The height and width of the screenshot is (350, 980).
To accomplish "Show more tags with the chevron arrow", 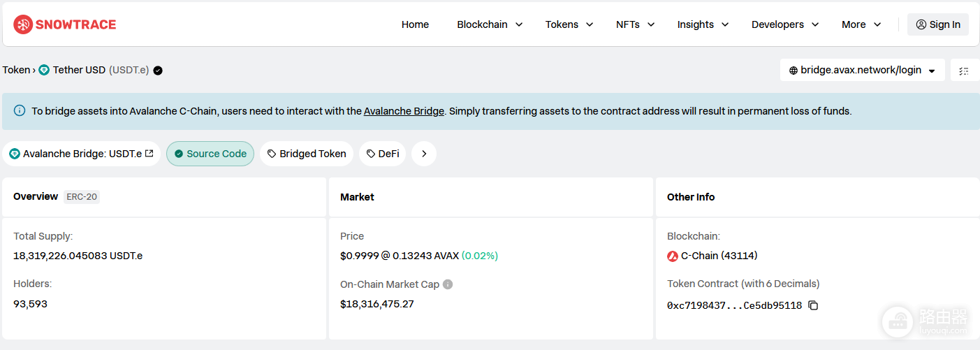I will click(424, 154).
